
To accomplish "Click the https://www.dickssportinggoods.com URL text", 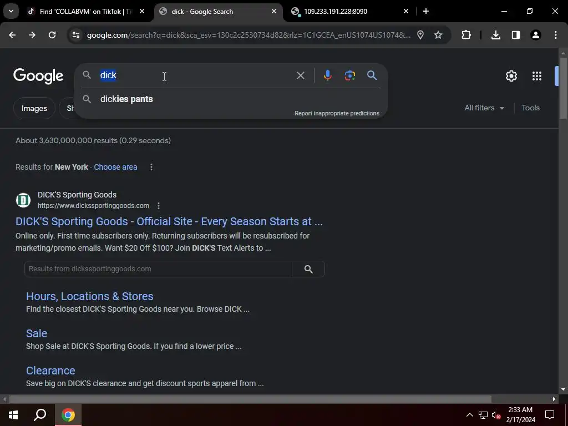I will click(93, 206).
